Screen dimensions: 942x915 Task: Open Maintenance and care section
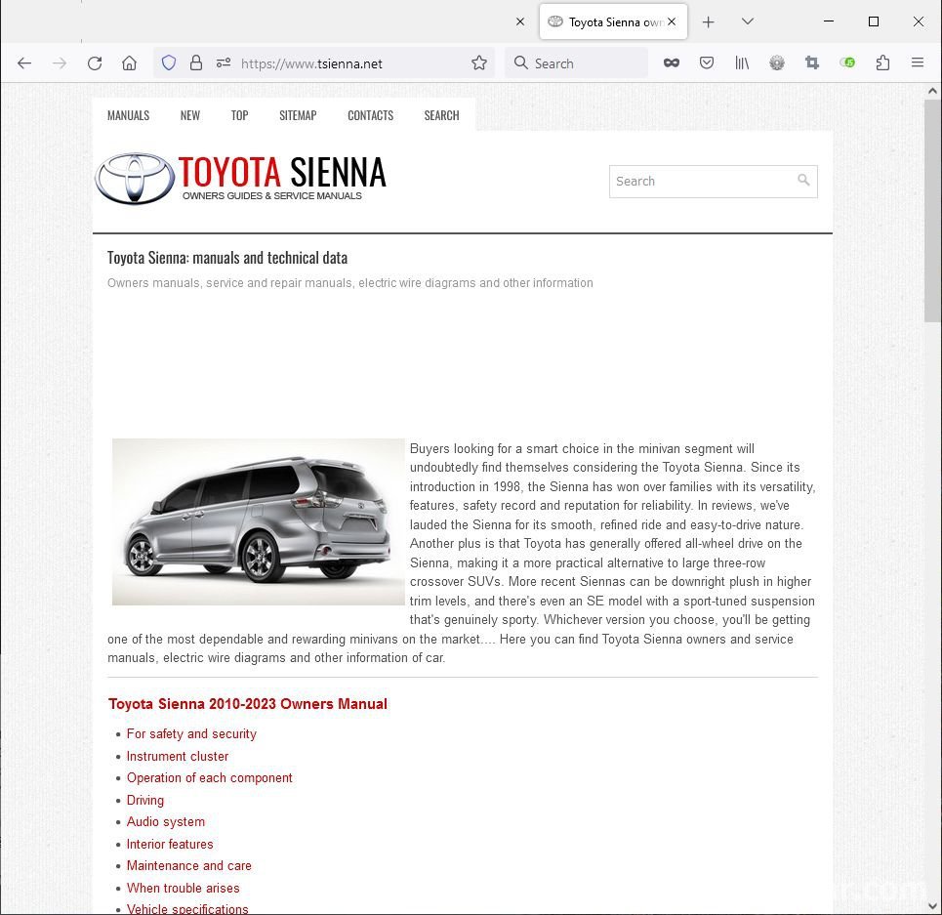188,866
